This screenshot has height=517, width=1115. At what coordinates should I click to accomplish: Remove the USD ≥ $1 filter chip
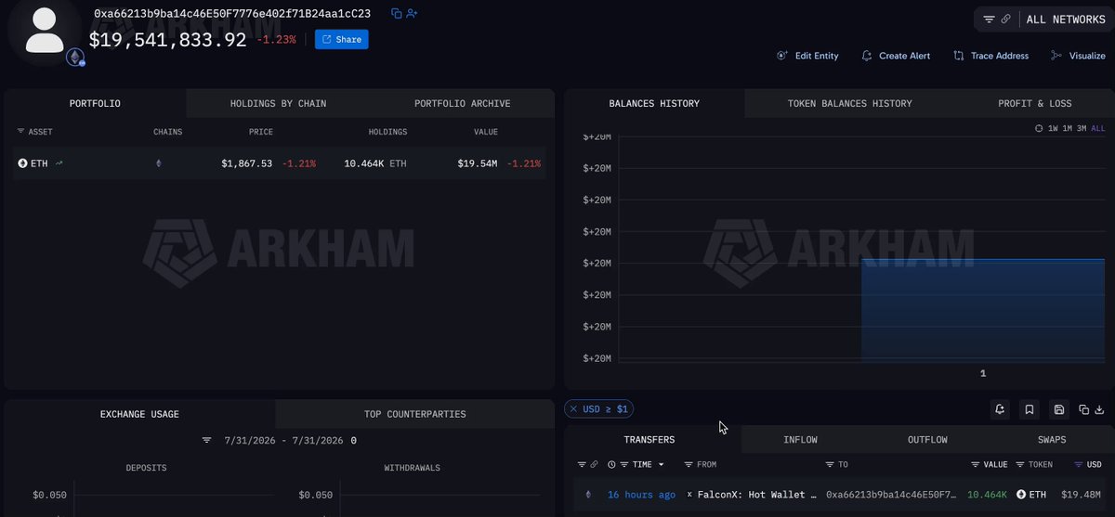click(573, 408)
